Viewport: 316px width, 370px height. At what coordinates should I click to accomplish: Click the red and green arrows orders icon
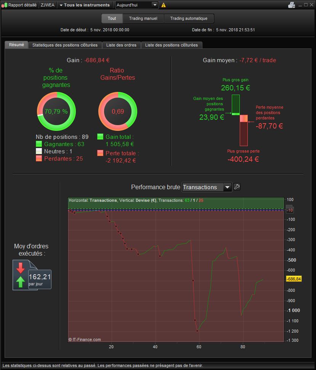coord(21,275)
